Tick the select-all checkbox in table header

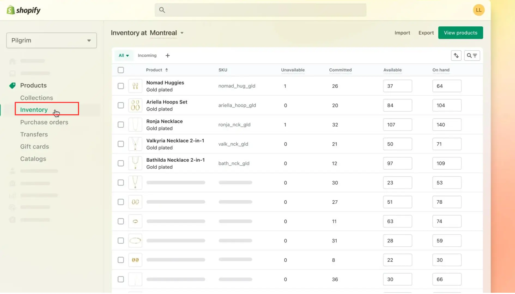[x=121, y=70]
